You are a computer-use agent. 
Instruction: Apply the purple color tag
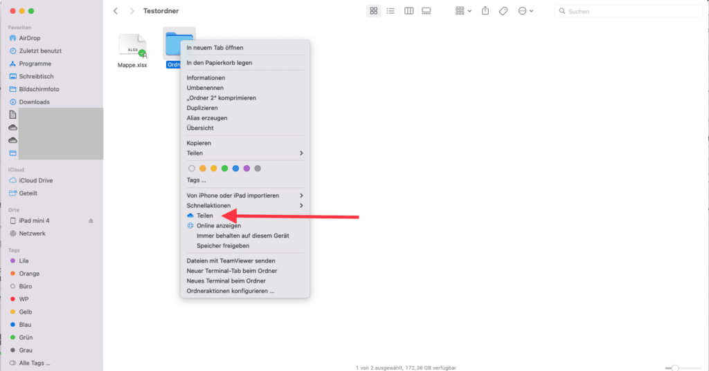pyautogui.click(x=246, y=169)
